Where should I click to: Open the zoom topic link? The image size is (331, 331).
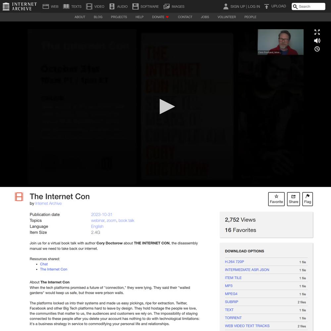[111, 220]
